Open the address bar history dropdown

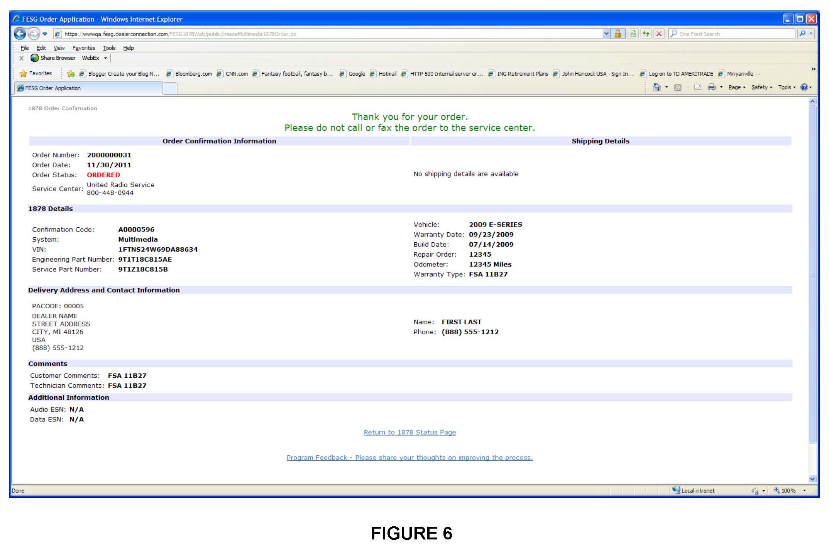tap(606, 34)
